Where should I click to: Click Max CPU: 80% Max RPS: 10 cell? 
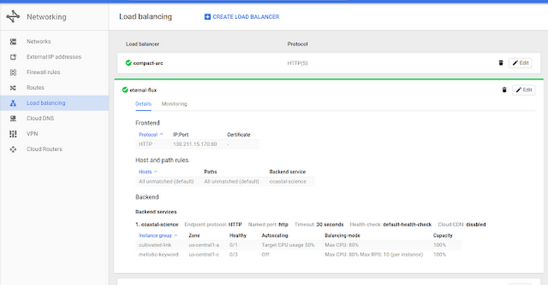click(x=373, y=255)
